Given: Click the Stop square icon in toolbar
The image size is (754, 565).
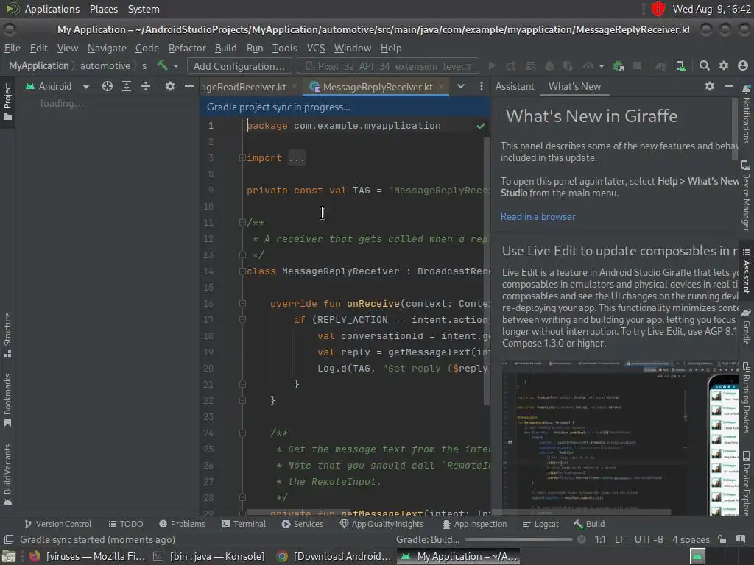Looking at the screenshot, I should (637, 65).
